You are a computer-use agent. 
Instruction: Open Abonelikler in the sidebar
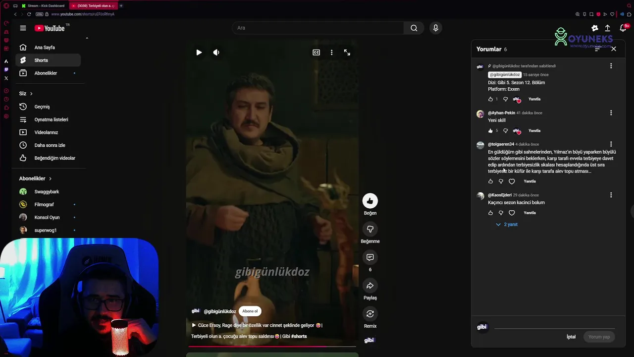(48, 73)
